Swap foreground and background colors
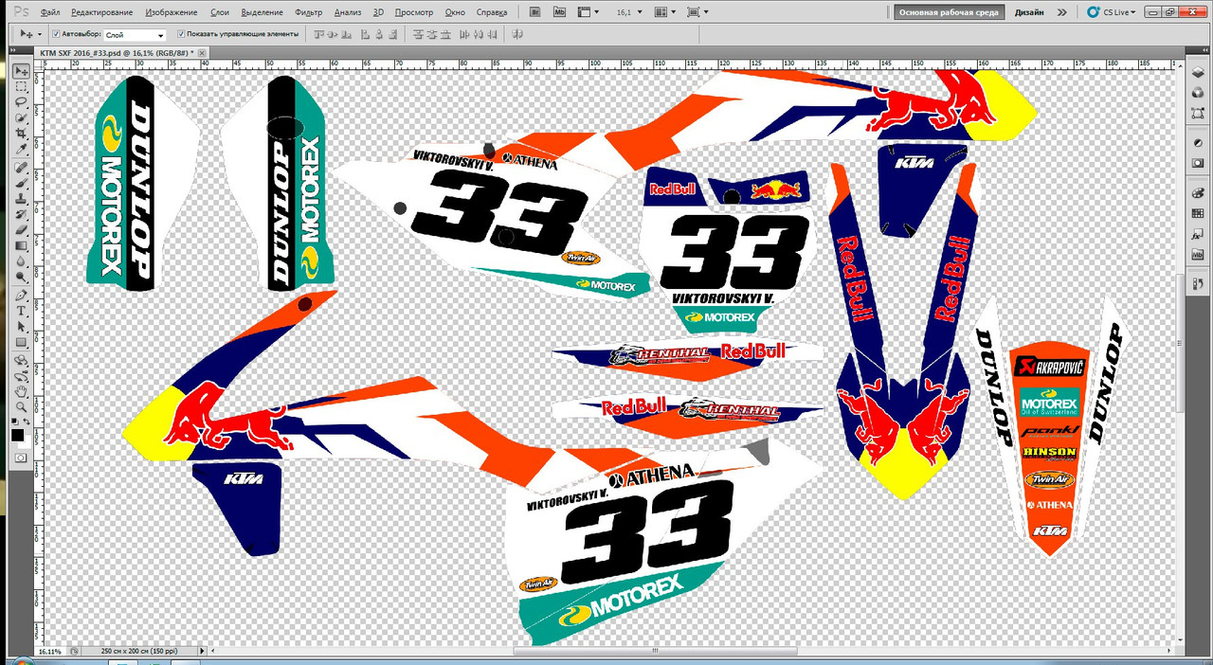Image resolution: width=1213 pixels, height=665 pixels. tap(27, 421)
